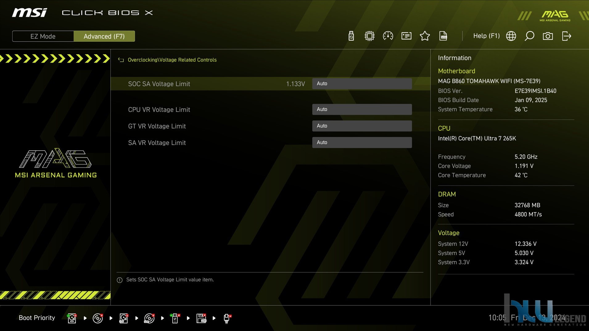Open the profile card icon in toolbar
The height and width of the screenshot is (331, 589).
click(406, 36)
